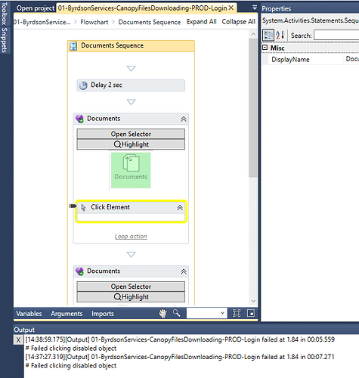This screenshot has height=378, width=359.
Task: Select the pan hand tool icon
Action: [162, 313]
